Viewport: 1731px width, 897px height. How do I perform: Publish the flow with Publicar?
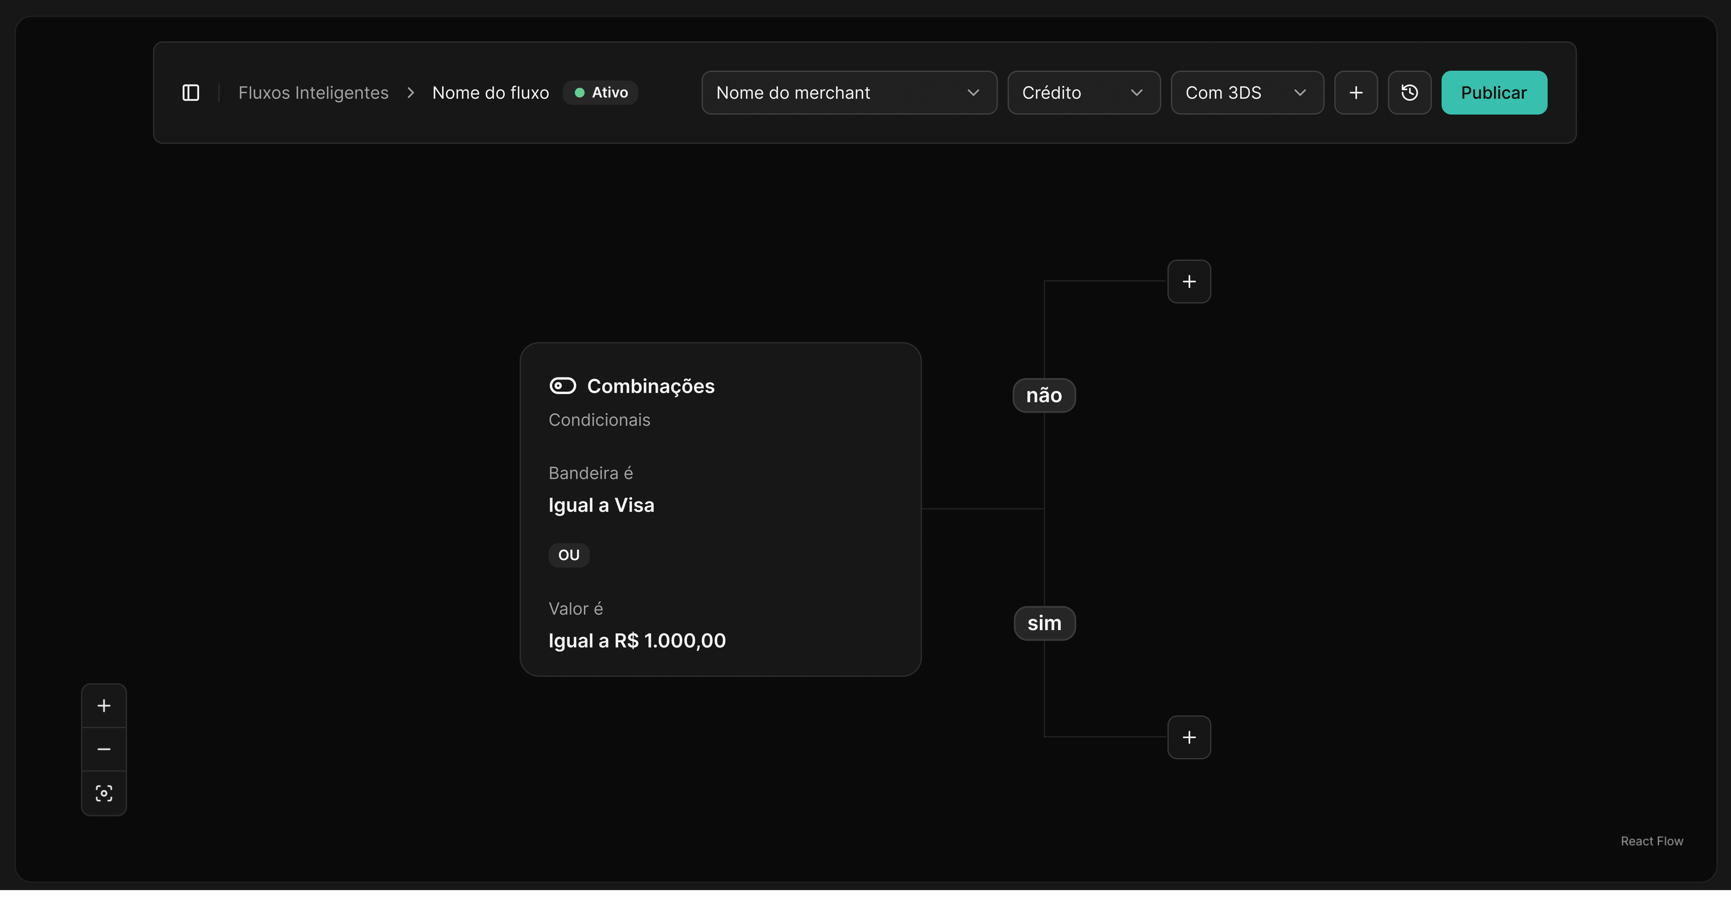click(x=1494, y=93)
